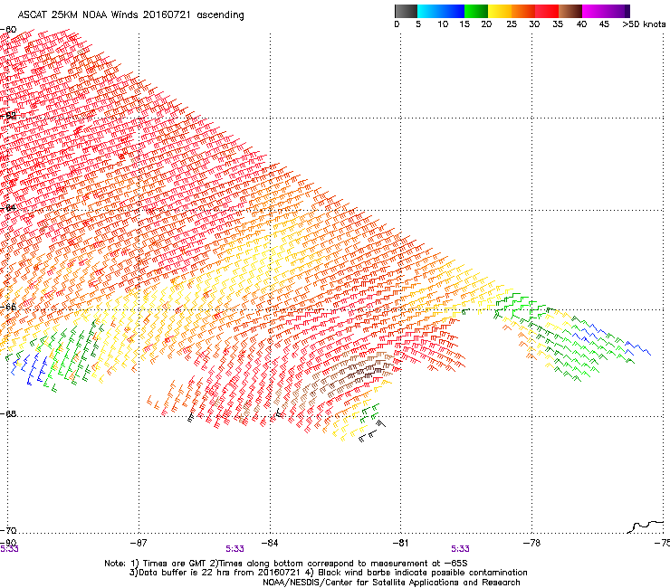Select the orange 25-30 knots legend segment
The width and height of the screenshot is (670, 588).
[x=523, y=11]
